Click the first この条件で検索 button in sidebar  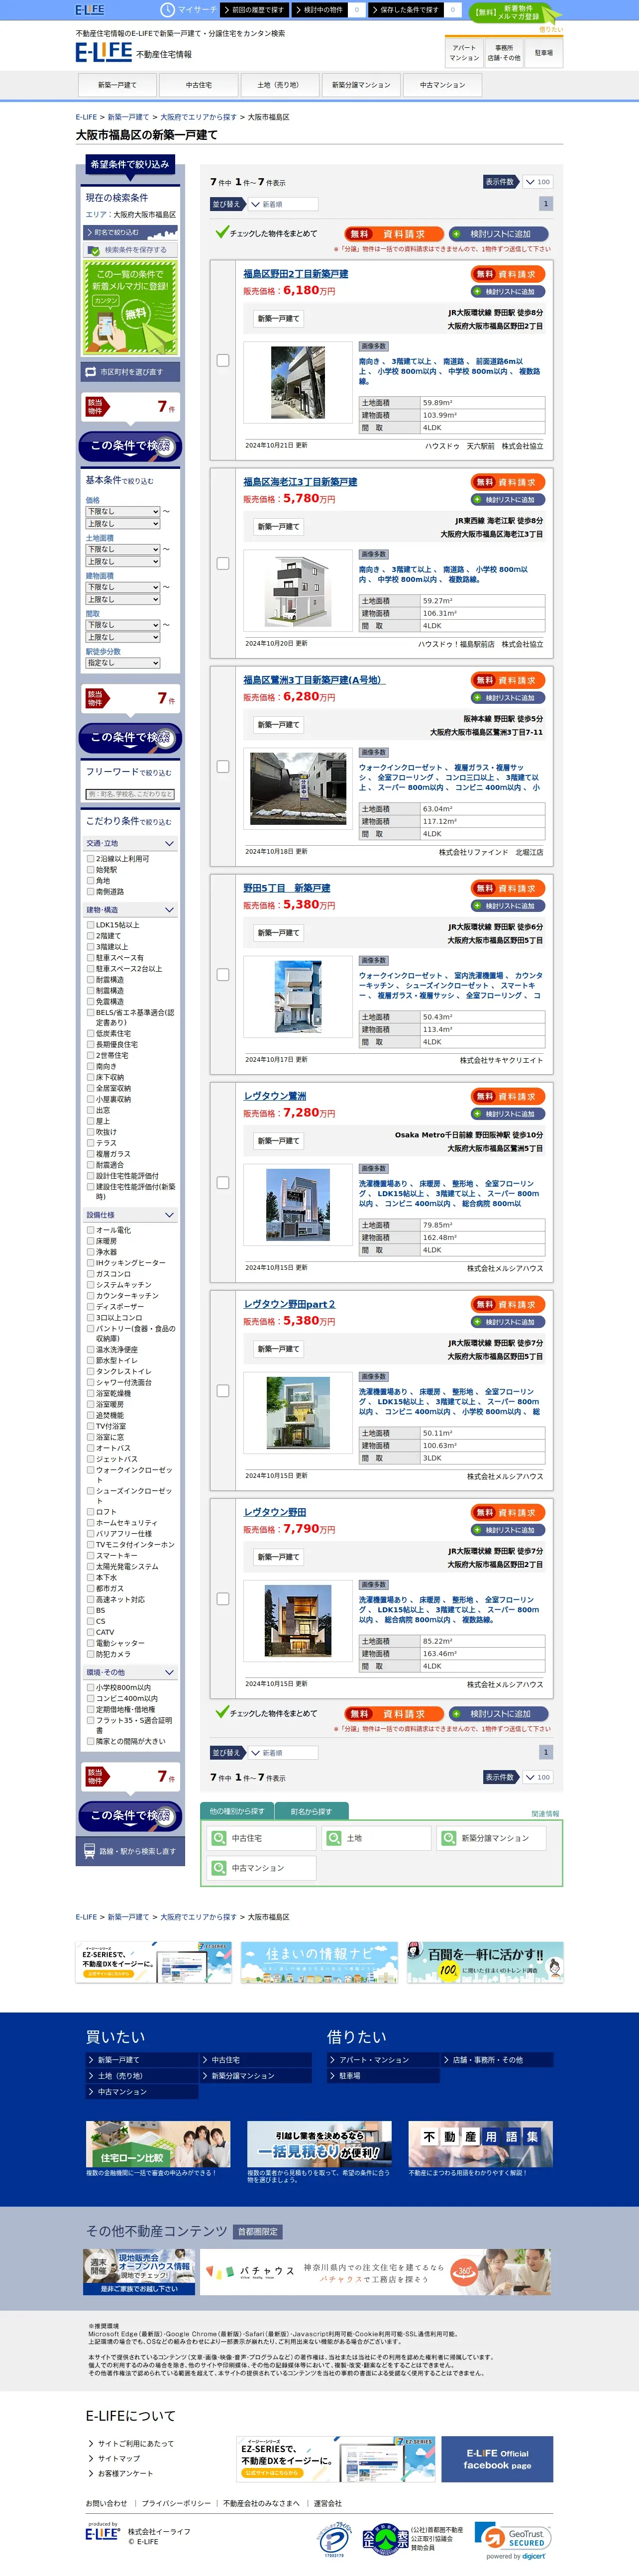pos(130,446)
